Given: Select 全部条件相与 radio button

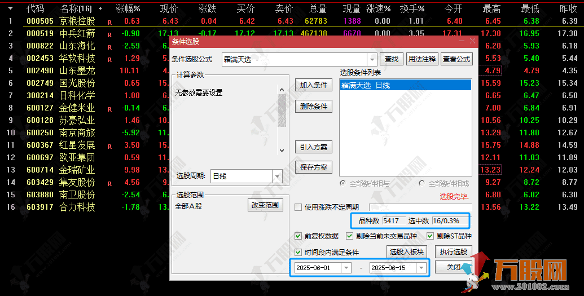Looking at the screenshot, I should coord(343,183).
